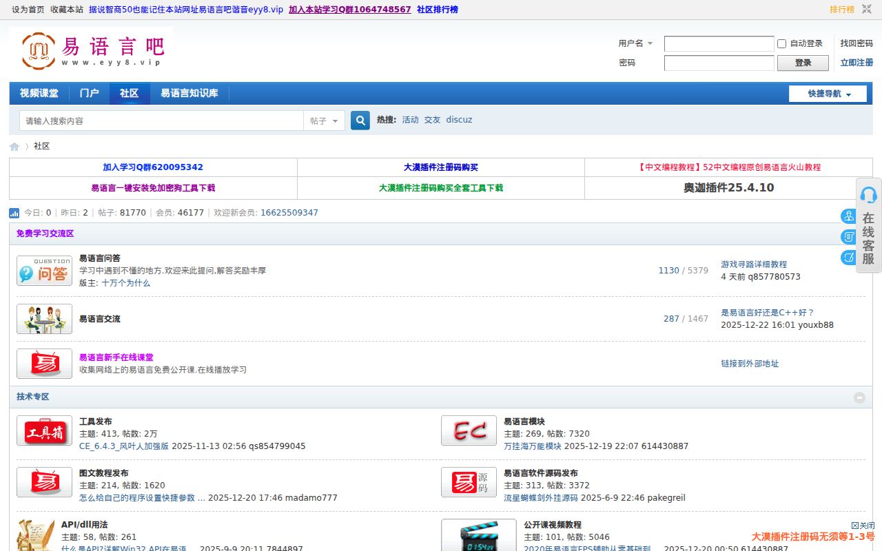Click the home breadcrumb icon
Image resolution: width=882 pixels, height=551 pixels.
tap(14, 146)
